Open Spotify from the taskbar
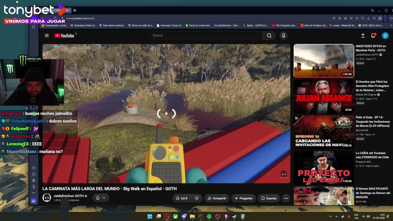This screenshot has width=393, height=221. pyautogui.click(x=209, y=216)
